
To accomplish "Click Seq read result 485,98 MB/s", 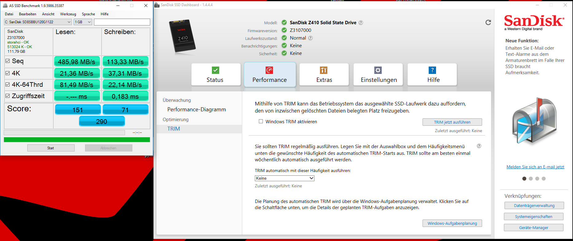I will click(77, 62).
